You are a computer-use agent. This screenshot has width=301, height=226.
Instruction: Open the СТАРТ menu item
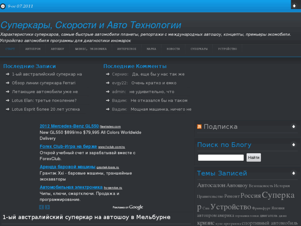[x=10, y=49]
